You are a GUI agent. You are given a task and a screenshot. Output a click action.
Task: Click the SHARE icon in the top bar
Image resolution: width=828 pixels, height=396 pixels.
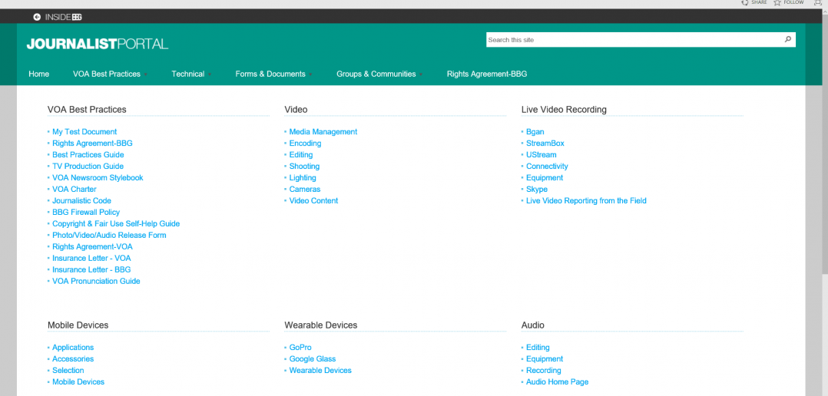click(744, 2)
